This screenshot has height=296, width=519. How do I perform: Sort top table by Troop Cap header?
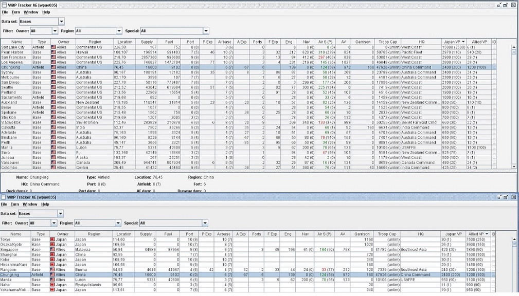click(x=388, y=42)
